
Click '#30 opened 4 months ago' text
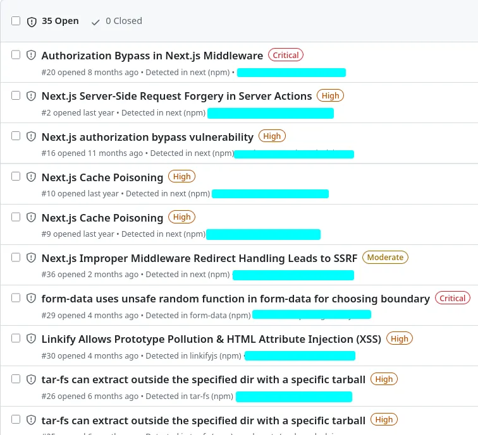point(90,356)
